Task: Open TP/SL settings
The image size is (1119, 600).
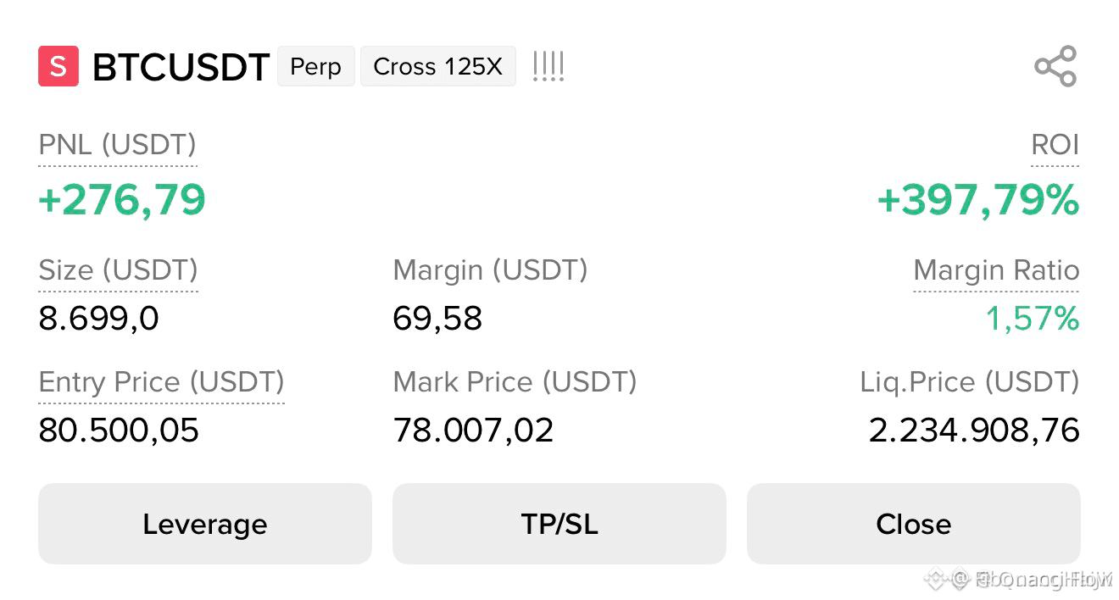Action: (x=559, y=524)
